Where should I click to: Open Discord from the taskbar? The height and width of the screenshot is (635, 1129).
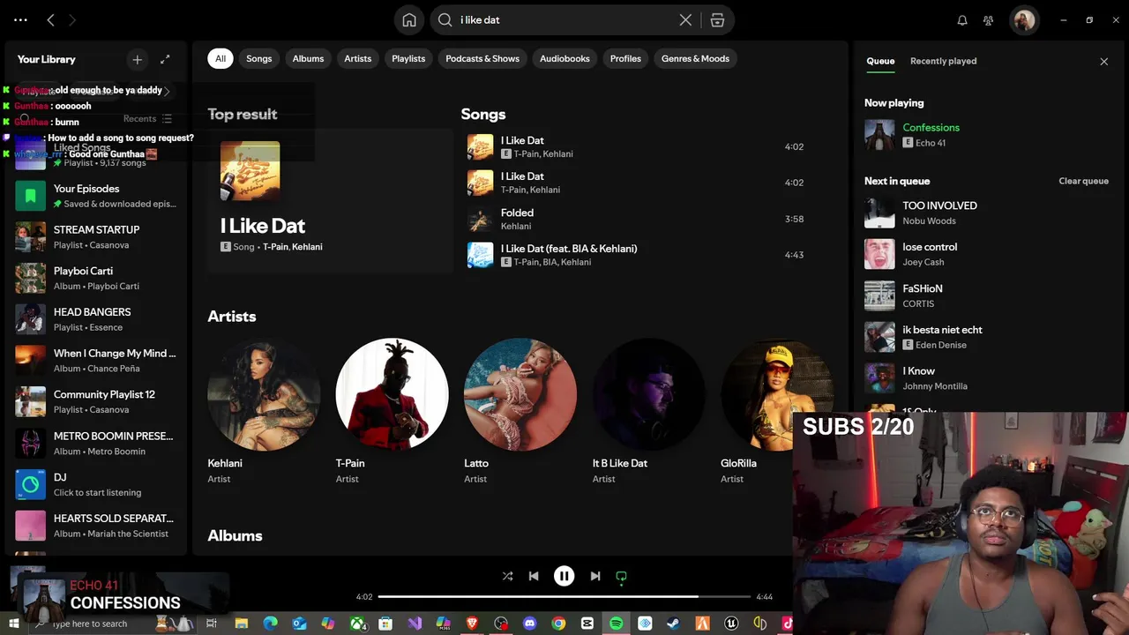pyautogui.click(x=530, y=624)
